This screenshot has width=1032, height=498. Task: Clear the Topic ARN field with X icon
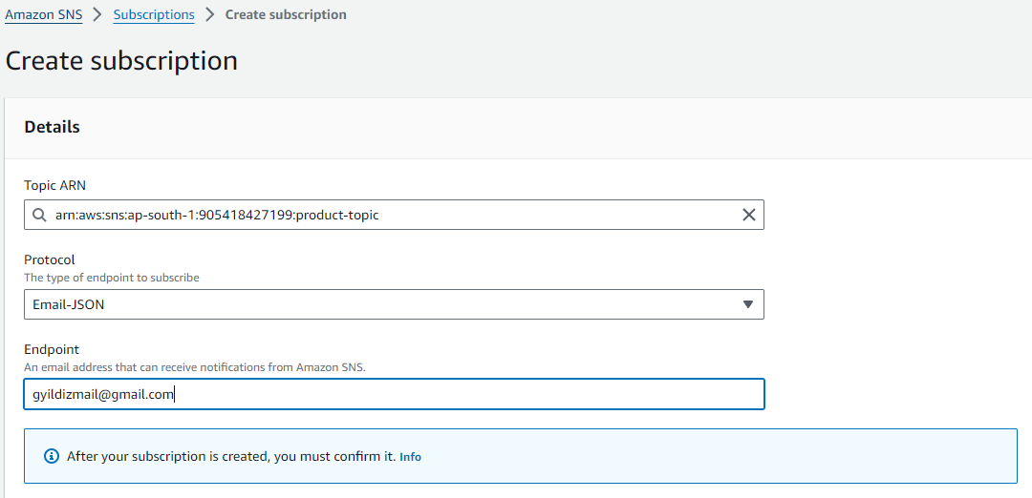749,216
